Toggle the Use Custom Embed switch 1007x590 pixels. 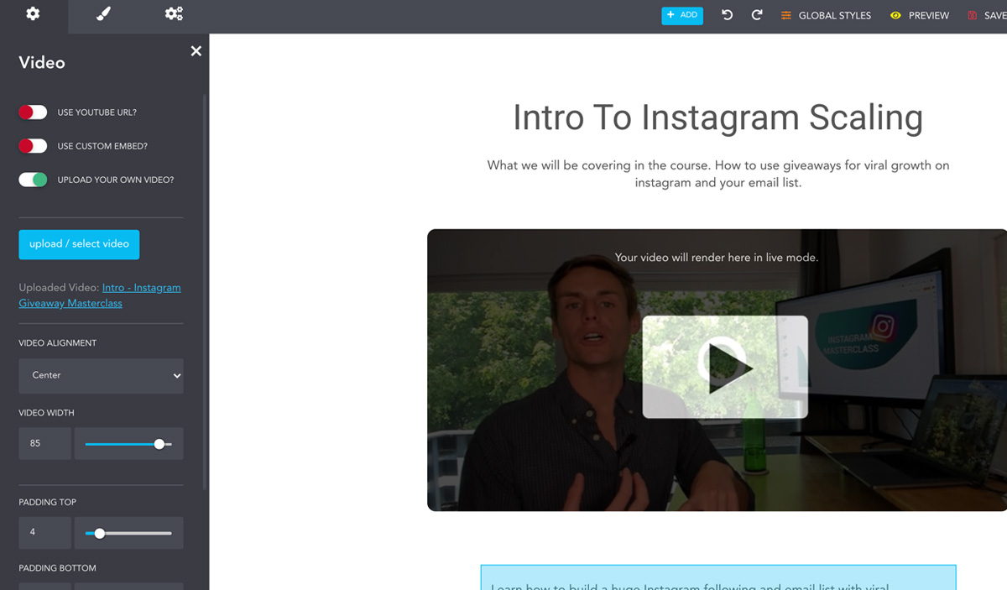point(33,146)
